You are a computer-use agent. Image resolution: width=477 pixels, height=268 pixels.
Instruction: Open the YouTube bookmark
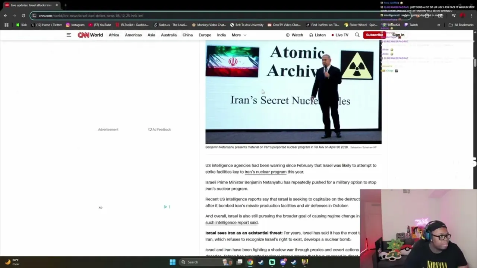[x=100, y=25]
